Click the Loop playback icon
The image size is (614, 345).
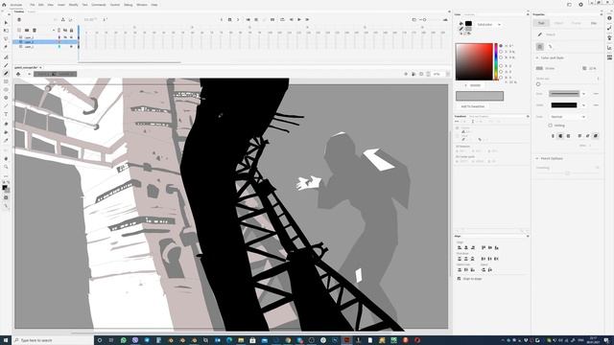coord(282,19)
